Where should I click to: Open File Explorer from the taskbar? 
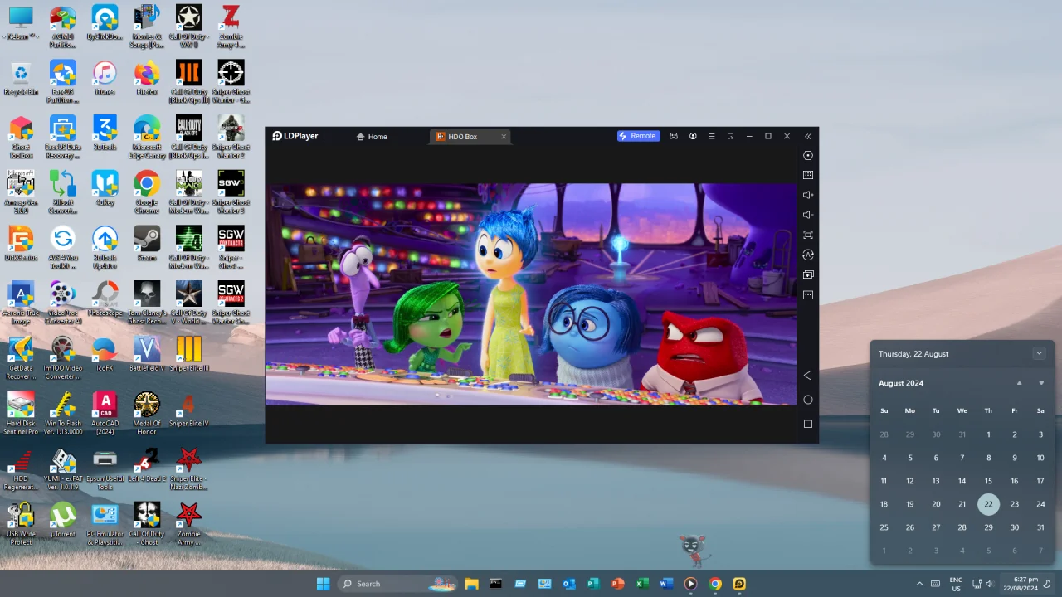point(471,584)
